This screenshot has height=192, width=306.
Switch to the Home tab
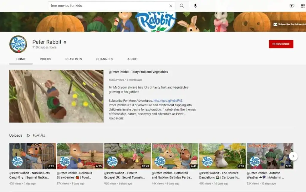coord(21,59)
